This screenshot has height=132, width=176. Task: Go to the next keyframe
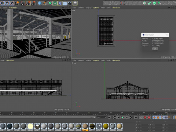click(x=131, y=117)
